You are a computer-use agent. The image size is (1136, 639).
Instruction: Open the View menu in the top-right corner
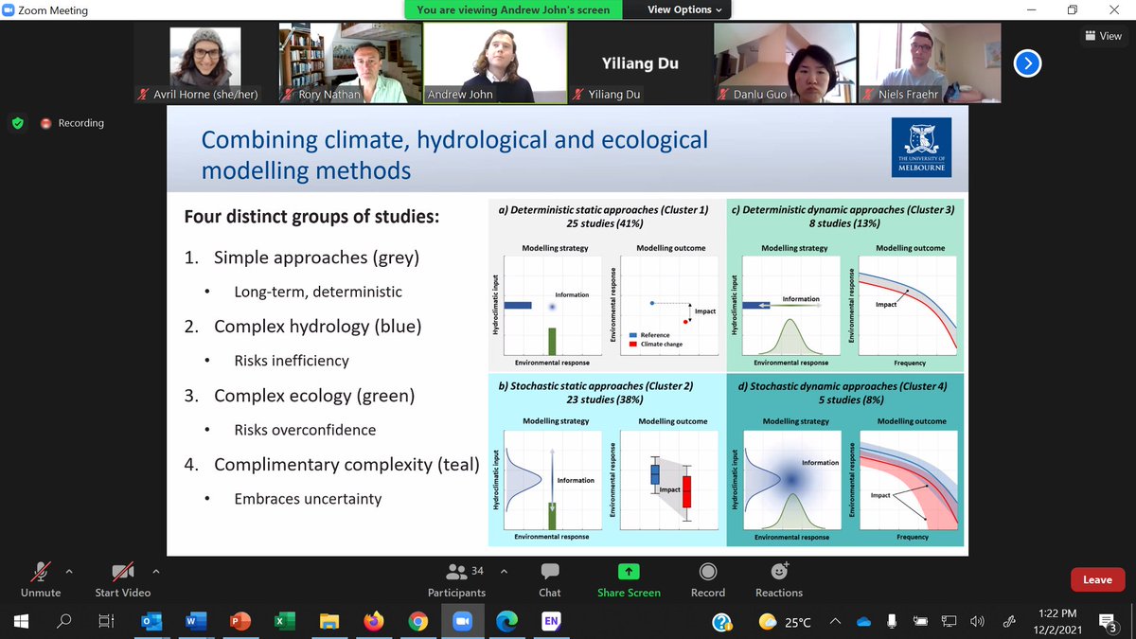1103,35
